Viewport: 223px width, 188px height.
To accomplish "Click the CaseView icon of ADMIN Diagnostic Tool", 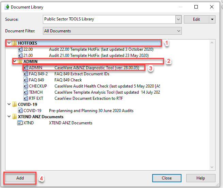I will click(x=26, y=67).
